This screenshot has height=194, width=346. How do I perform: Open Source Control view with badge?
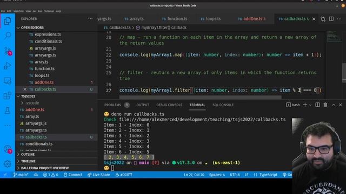tap(8, 51)
